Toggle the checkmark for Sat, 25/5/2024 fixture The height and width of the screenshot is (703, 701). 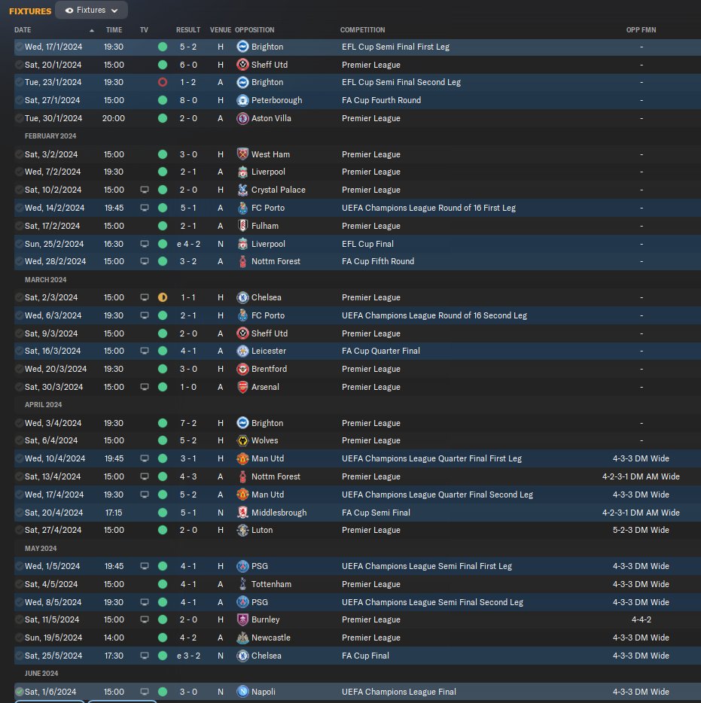pos(20,656)
